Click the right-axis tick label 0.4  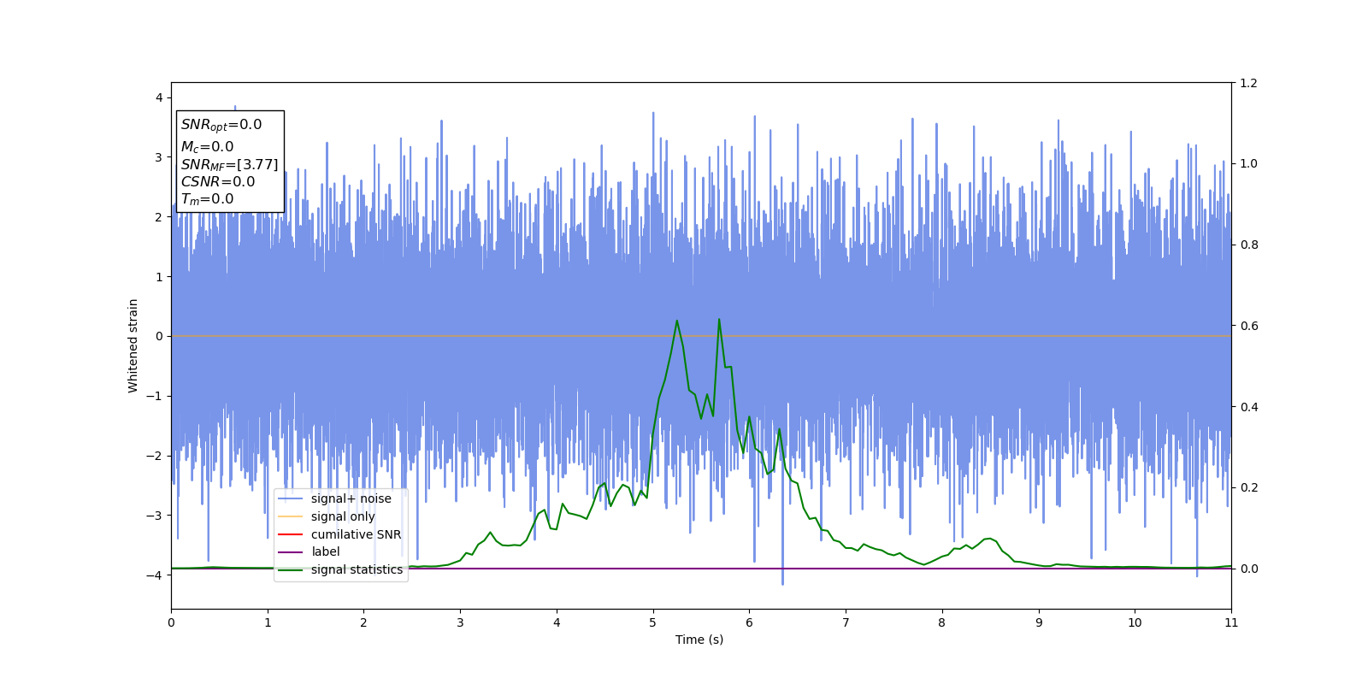pyautogui.click(x=1249, y=407)
